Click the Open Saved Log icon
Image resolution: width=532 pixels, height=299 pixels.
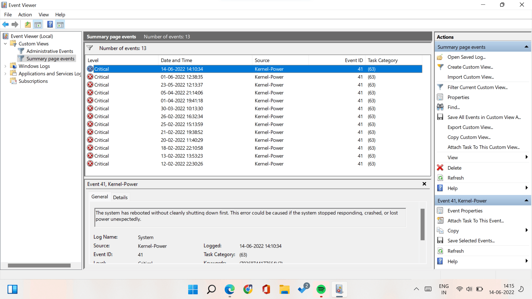coord(440,57)
